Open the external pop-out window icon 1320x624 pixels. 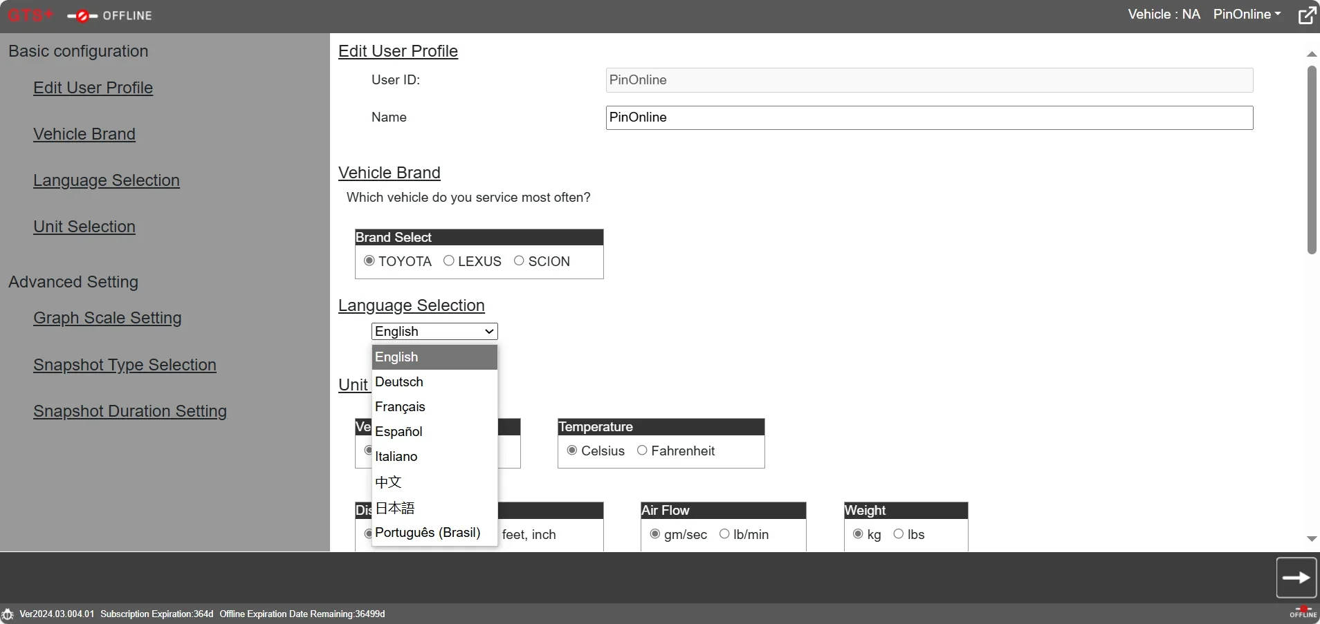coord(1307,15)
